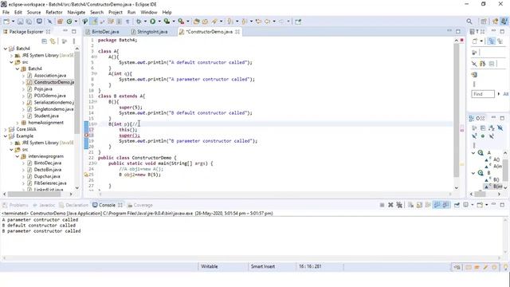This screenshot has width=510, height=287.
Task: Click the Open Type icon in toolbar
Action: click(x=197, y=22)
